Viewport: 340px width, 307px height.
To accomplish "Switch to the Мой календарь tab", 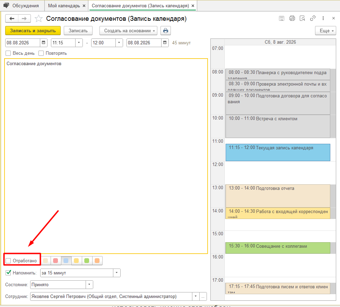I will (64, 6).
